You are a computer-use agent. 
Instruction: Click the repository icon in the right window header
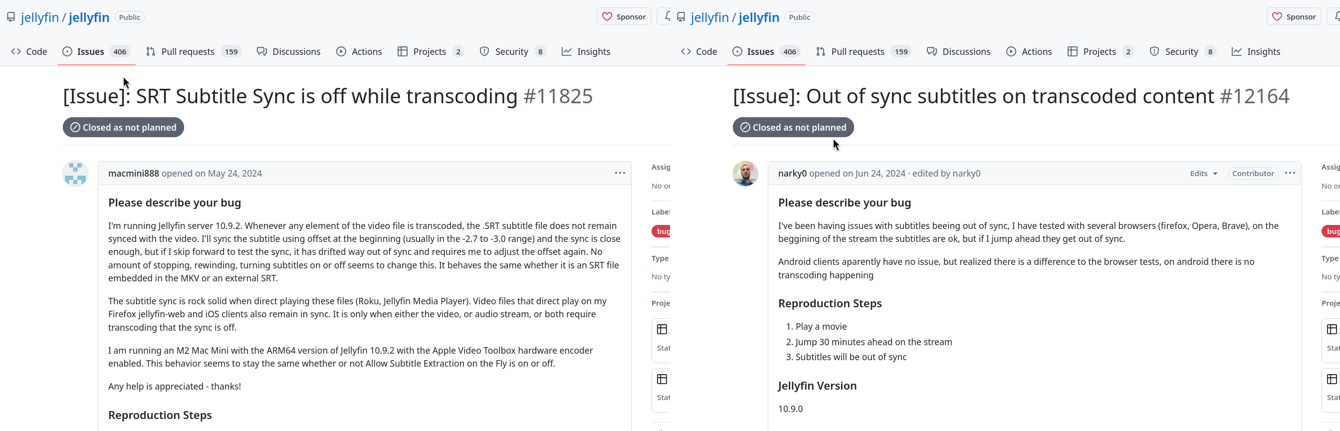pyautogui.click(x=681, y=17)
